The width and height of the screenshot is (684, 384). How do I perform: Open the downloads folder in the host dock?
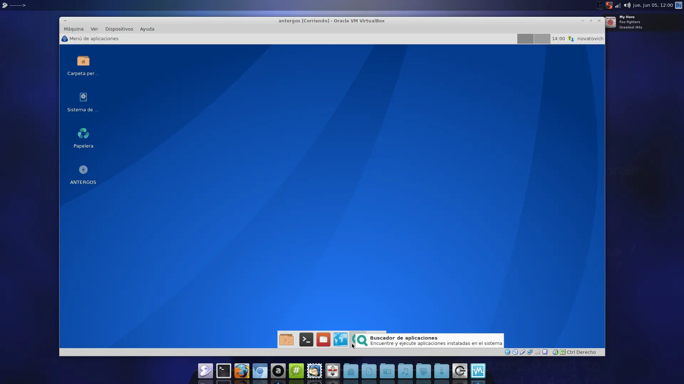click(x=442, y=371)
